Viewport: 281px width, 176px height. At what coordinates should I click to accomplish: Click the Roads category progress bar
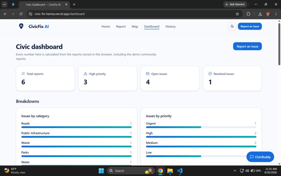pos(76,127)
